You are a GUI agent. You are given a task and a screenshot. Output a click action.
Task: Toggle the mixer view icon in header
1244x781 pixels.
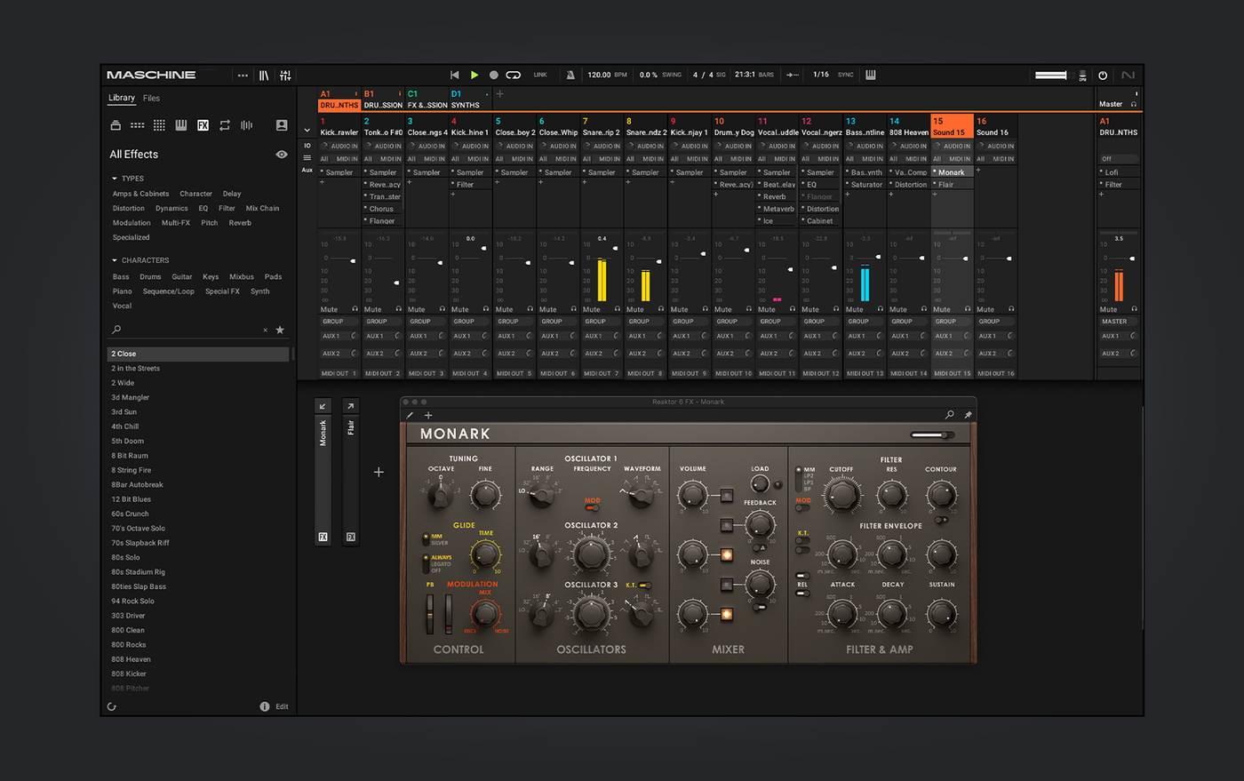(285, 76)
